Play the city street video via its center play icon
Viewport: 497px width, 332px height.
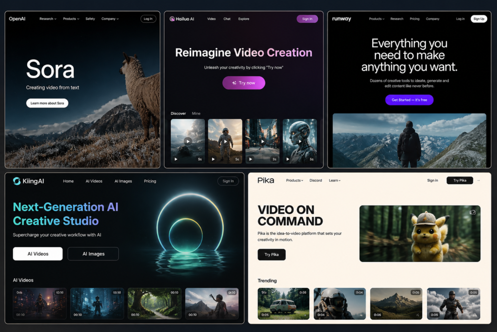coord(263,141)
